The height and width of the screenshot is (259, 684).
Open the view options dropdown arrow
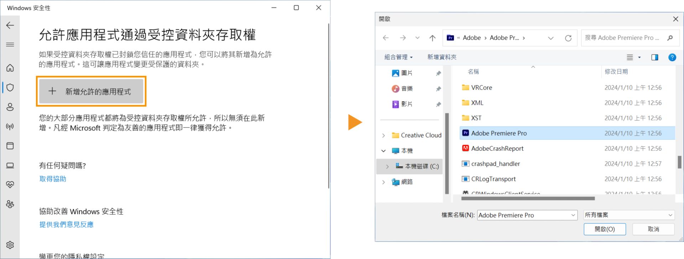(x=639, y=57)
